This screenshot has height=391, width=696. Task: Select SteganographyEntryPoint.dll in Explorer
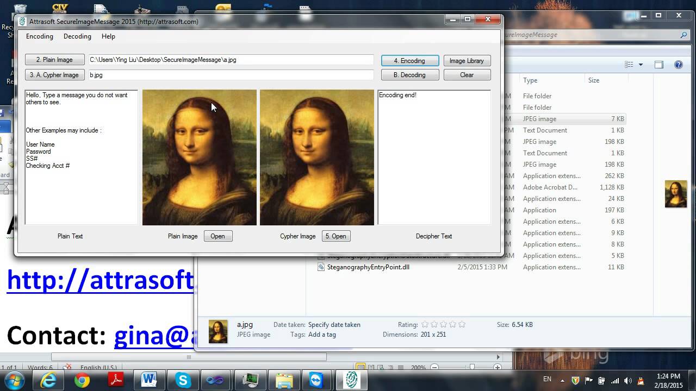click(x=368, y=267)
